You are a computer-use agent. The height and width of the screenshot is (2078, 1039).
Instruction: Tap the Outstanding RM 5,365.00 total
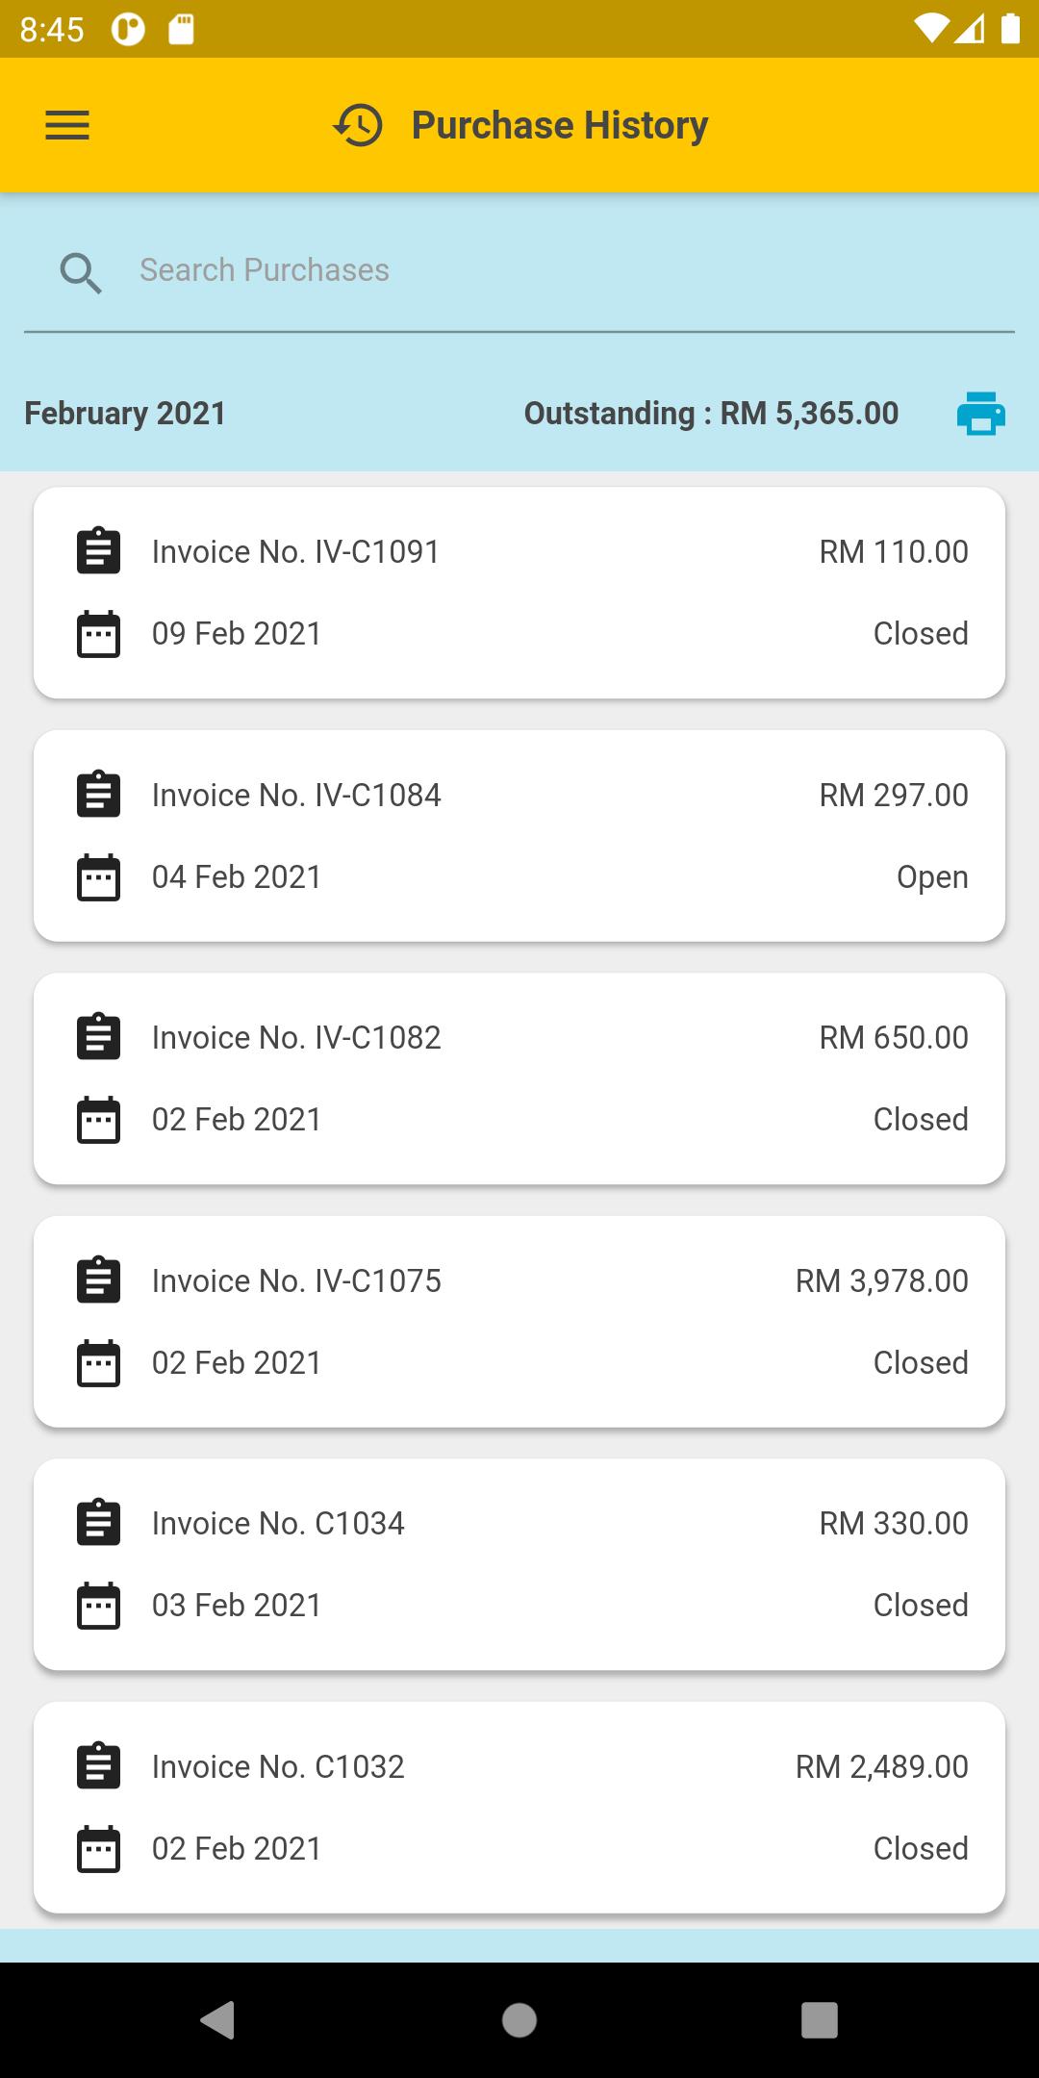tap(711, 414)
